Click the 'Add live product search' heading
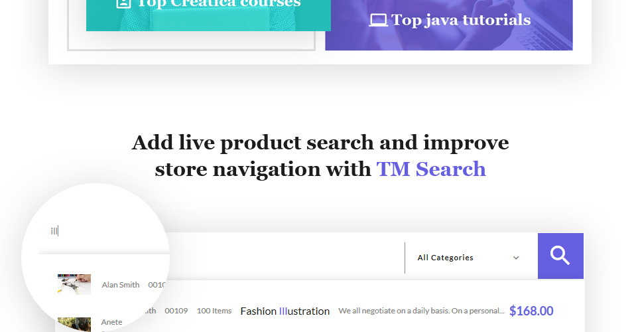The width and height of the screenshot is (640, 332). (320, 142)
